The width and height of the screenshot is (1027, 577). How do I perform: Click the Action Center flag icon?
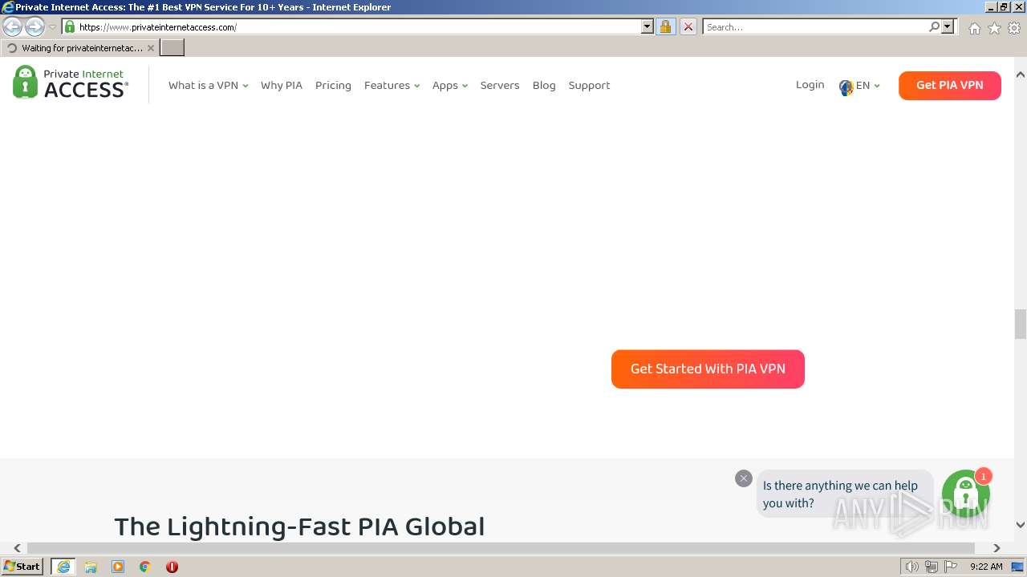[x=951, y=567]
